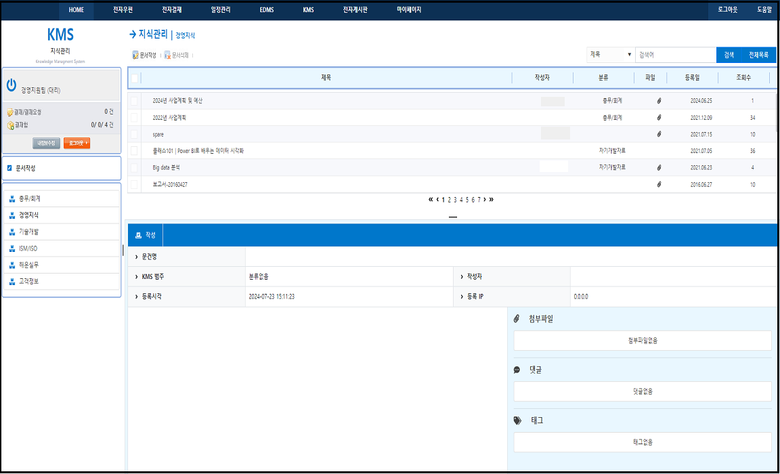Select the 작성 tab
This screenshot has width=780, height=474.
146,235
